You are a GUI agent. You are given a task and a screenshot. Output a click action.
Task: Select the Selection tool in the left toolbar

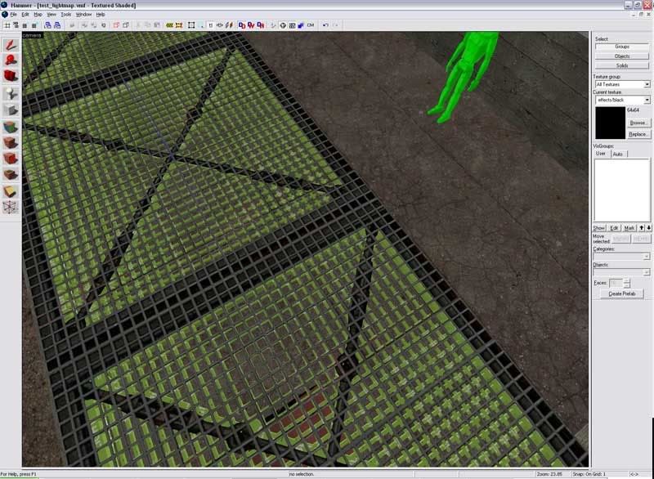click(x=11, y=44)
